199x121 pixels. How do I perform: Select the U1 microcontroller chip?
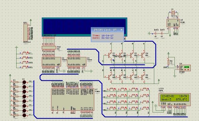tap(73, 100)
